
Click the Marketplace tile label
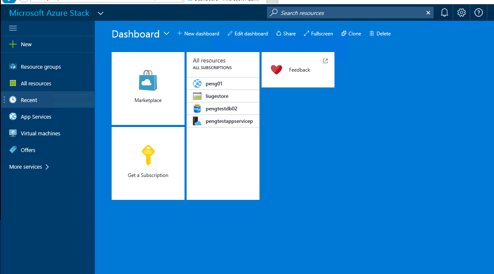148,100
